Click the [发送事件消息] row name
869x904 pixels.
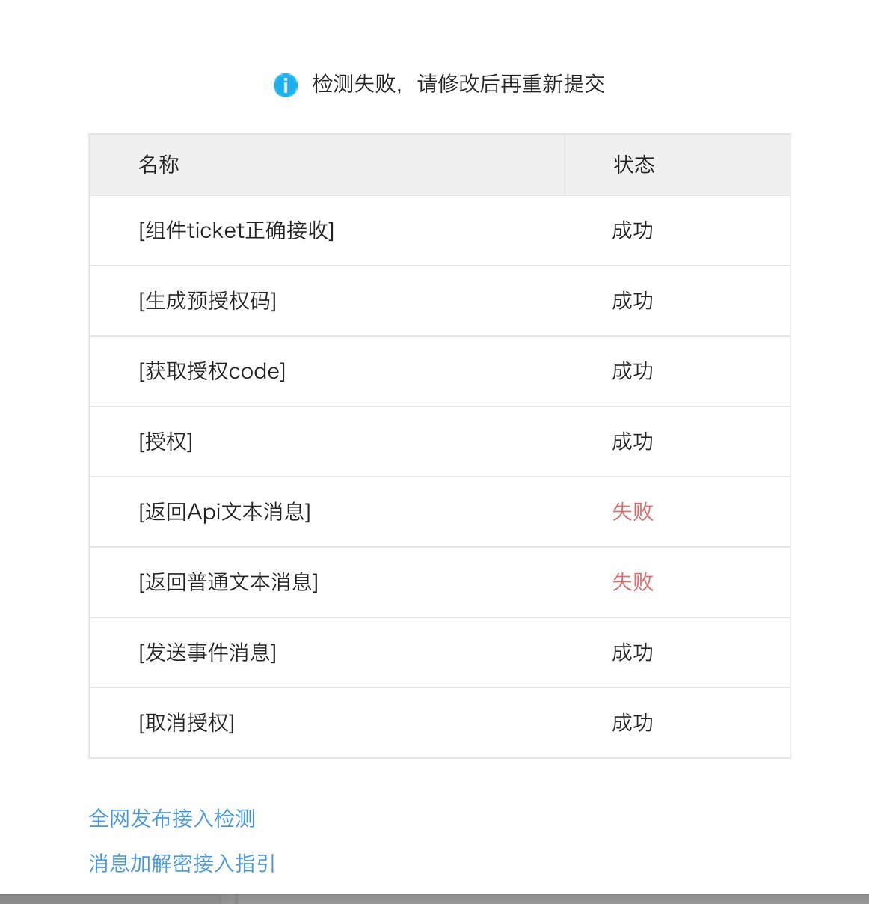coord(207,653)
